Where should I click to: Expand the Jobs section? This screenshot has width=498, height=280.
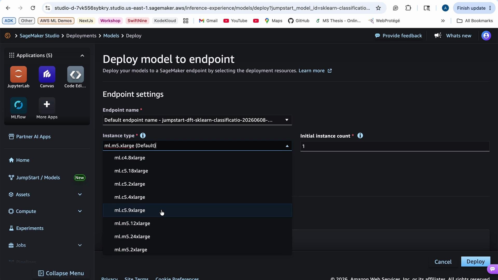coord(80,245)
